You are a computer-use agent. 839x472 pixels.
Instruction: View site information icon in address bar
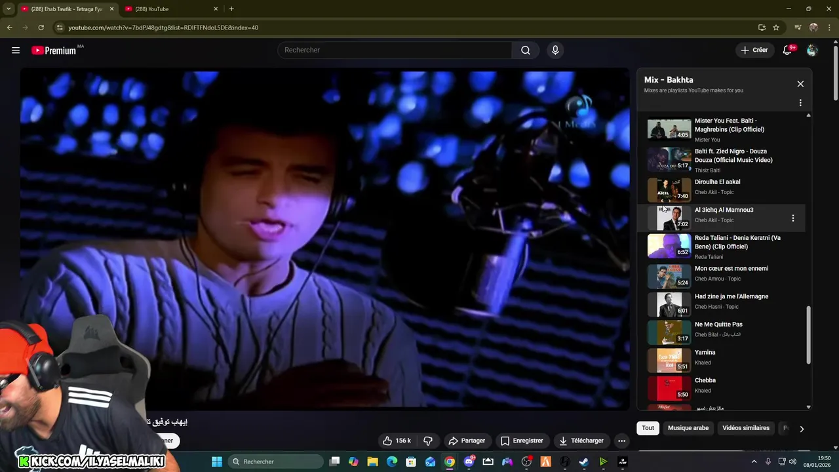point(60,28)
